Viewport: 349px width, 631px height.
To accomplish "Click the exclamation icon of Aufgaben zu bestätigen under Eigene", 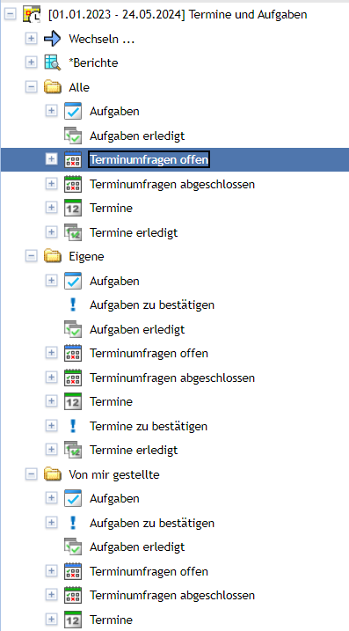I will tap(73, 304).
